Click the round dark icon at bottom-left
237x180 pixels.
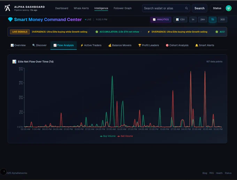tap(3, 172)
